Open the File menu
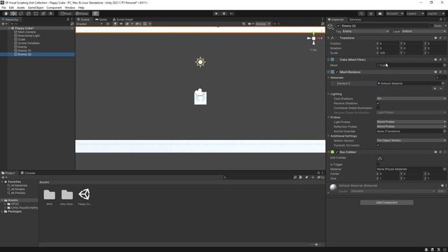This screenshot has width=448, height=252. (3, 8)
